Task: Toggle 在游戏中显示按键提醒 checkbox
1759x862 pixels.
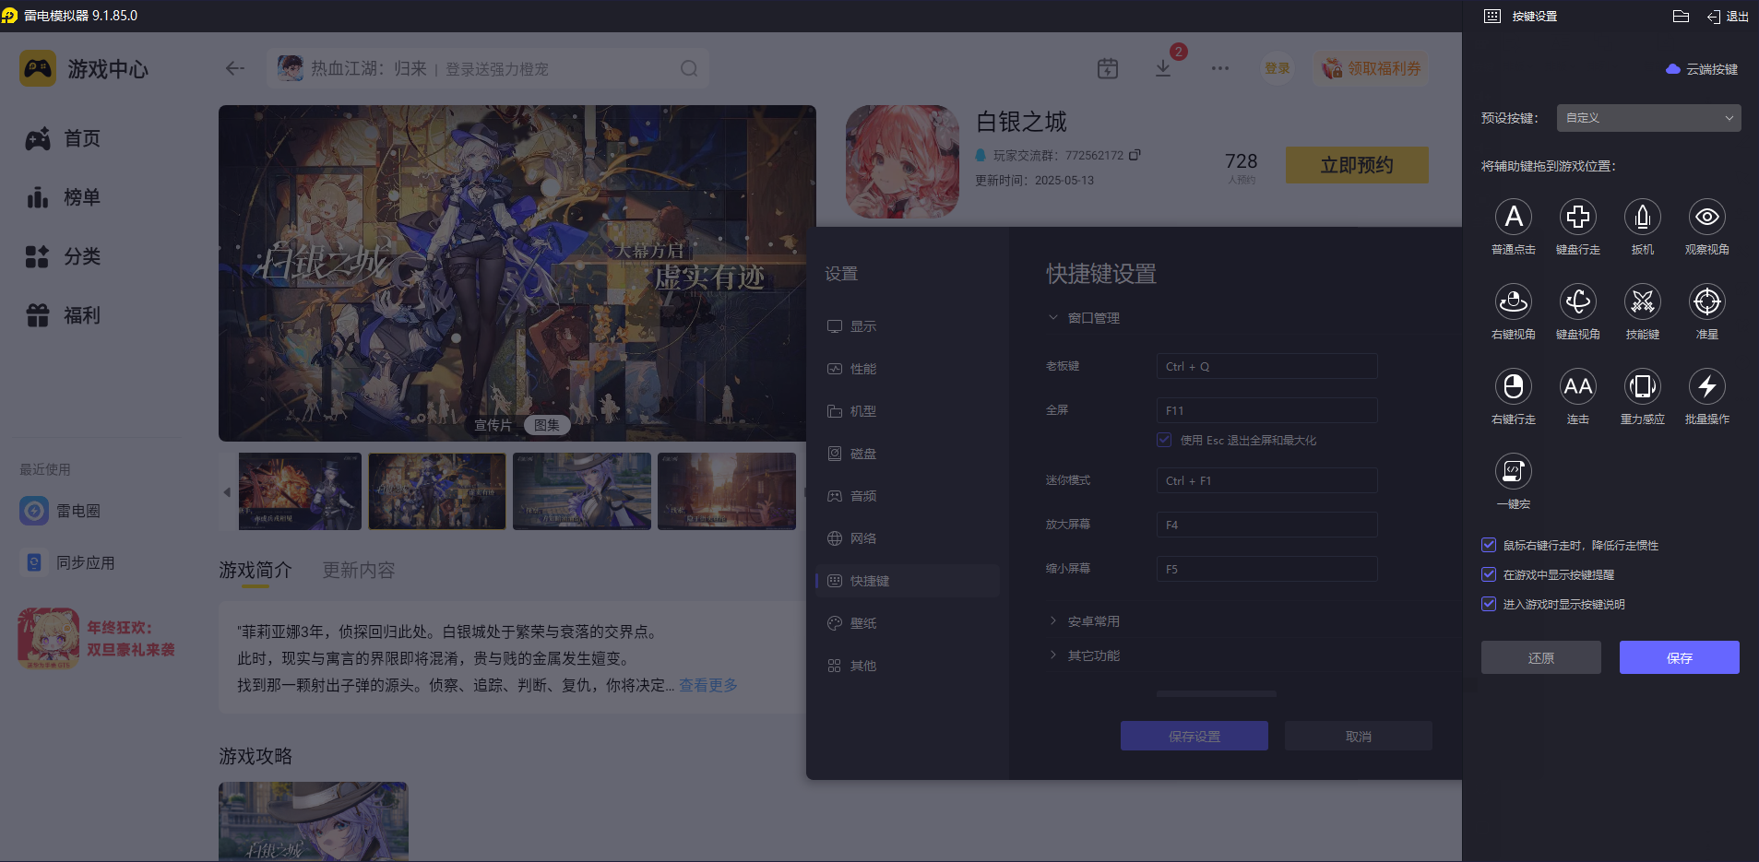Action: tap(1488, 574)
